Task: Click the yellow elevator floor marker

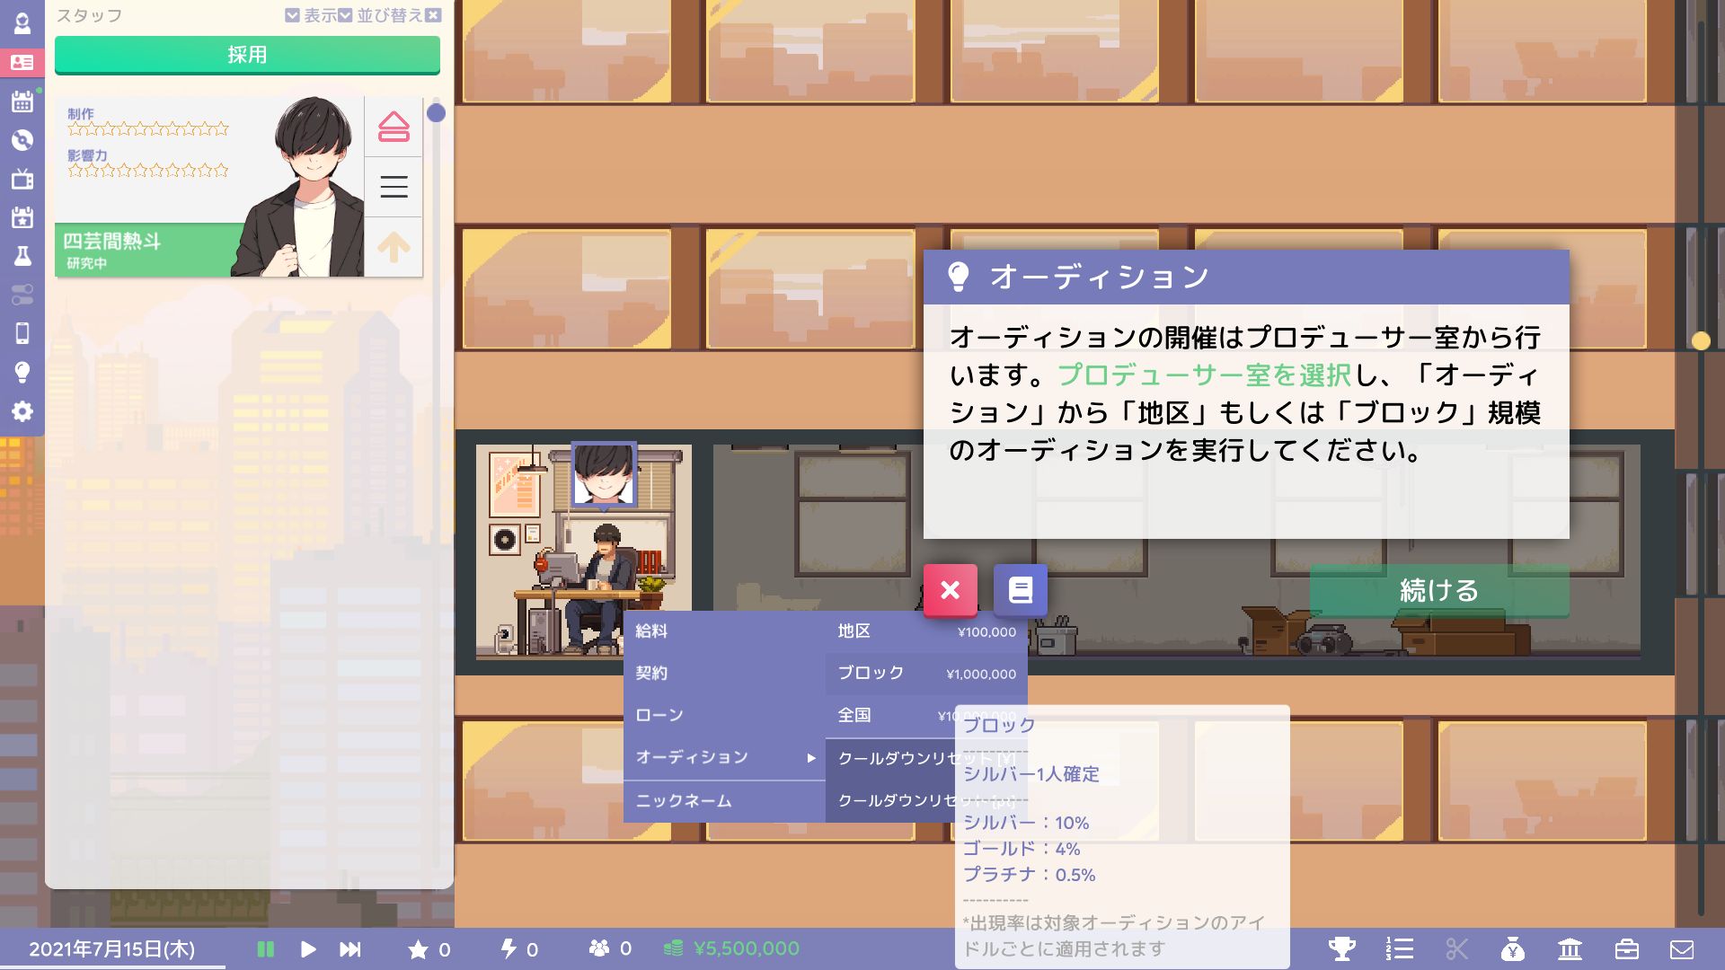Action: tap(1700, 340)
